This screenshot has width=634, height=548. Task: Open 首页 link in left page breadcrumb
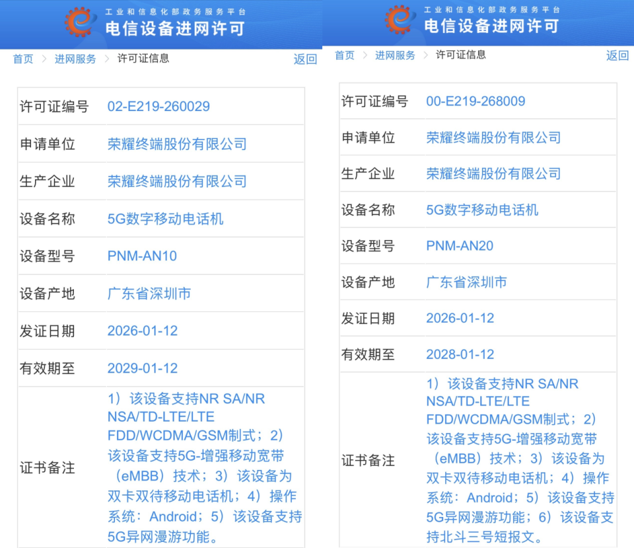click(x=23, y=59)
